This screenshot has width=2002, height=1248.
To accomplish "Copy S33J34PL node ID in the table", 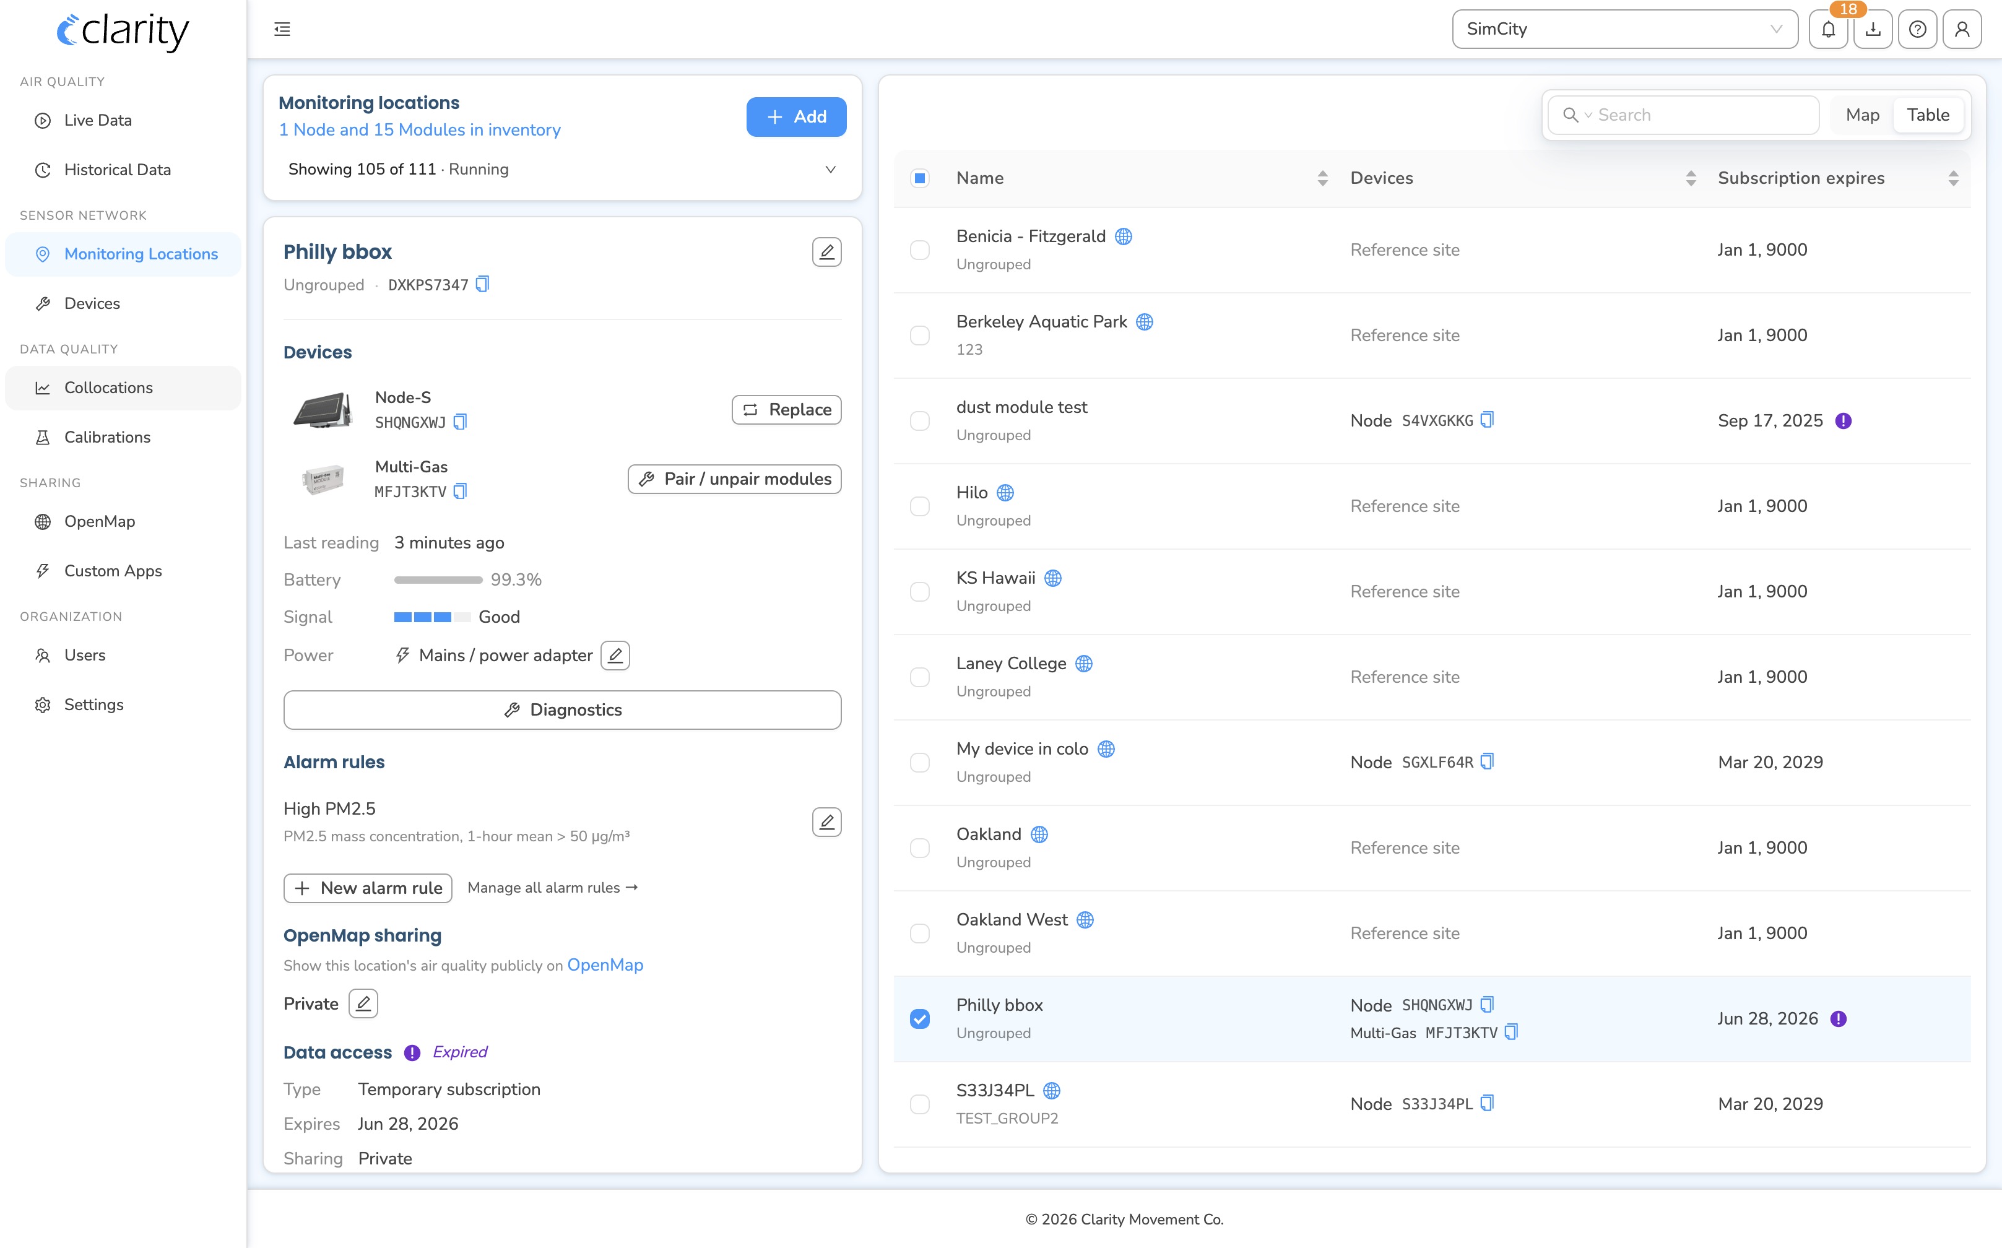I will 1487,1104.
